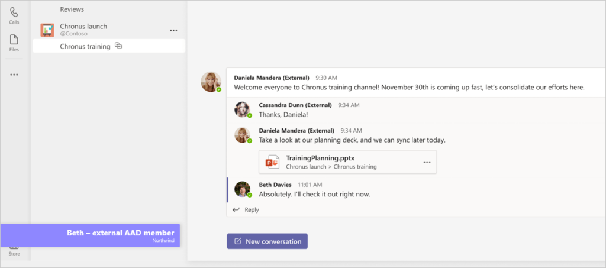606x268 pixels.
Task: Click the PowerPoint icon on TrainingPlanning attachment
Action: 272,163
